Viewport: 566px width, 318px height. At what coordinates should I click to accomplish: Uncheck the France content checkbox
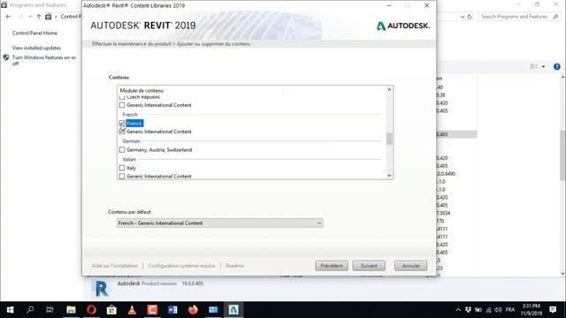(122, 124)
